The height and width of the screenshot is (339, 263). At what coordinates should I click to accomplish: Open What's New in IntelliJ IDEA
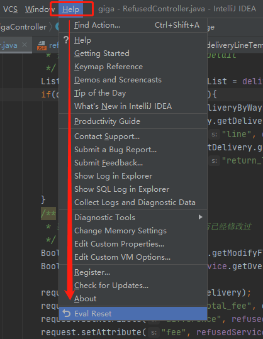[x=133, y=106]
